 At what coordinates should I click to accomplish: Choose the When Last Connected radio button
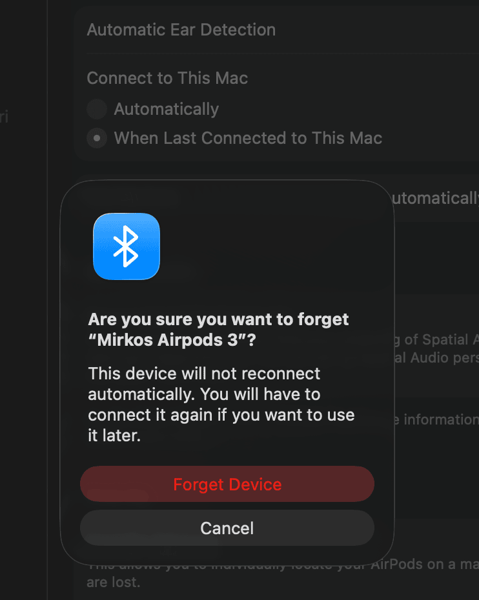pos(97,138)
